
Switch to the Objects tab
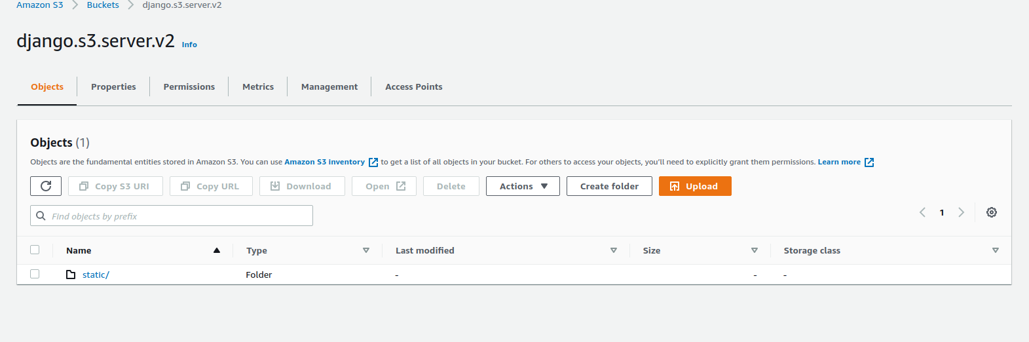click(x=47, y=86)
